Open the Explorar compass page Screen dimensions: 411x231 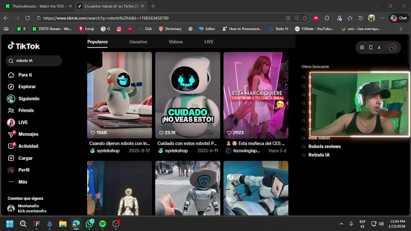[x=27, y=87]
